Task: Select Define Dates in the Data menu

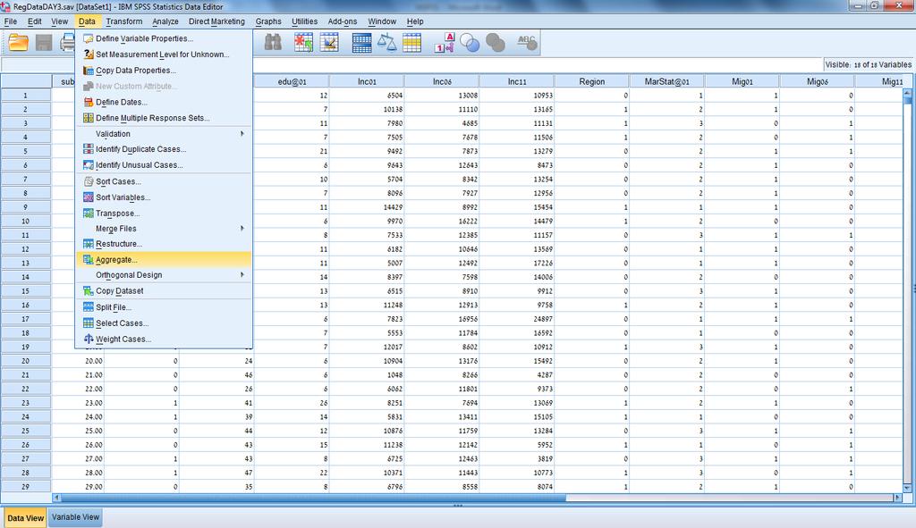Action: click(164, 102)
